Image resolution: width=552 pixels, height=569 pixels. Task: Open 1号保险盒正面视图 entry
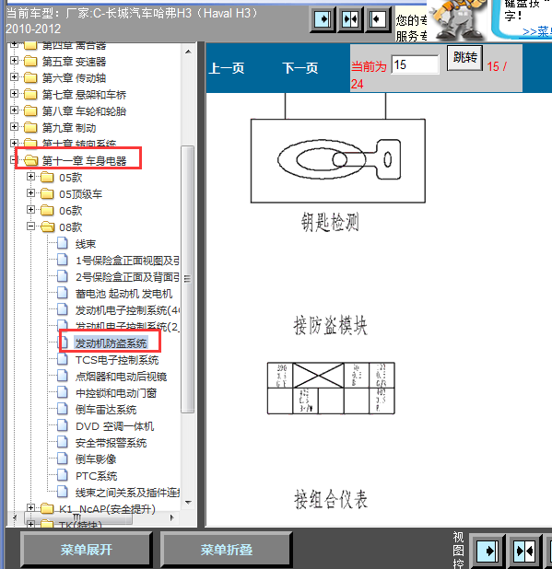click(127, 261)
